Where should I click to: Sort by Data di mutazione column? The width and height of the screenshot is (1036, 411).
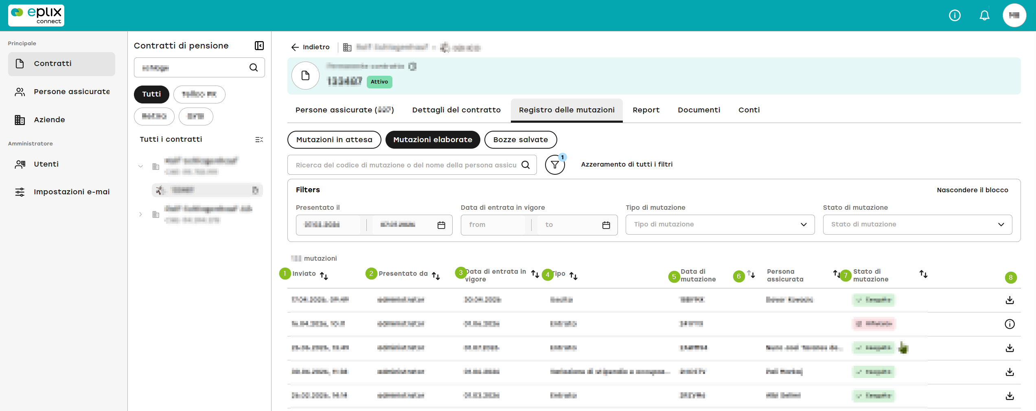751,274
